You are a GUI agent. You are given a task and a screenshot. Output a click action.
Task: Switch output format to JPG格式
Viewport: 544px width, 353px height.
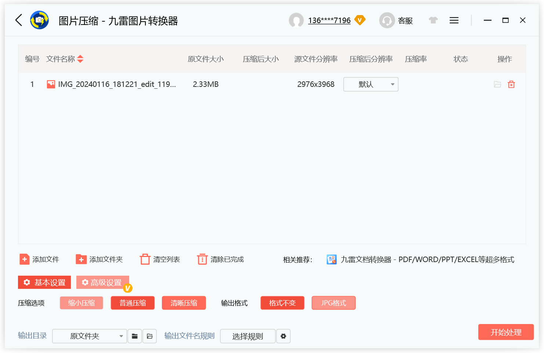(x=333, y=303)
